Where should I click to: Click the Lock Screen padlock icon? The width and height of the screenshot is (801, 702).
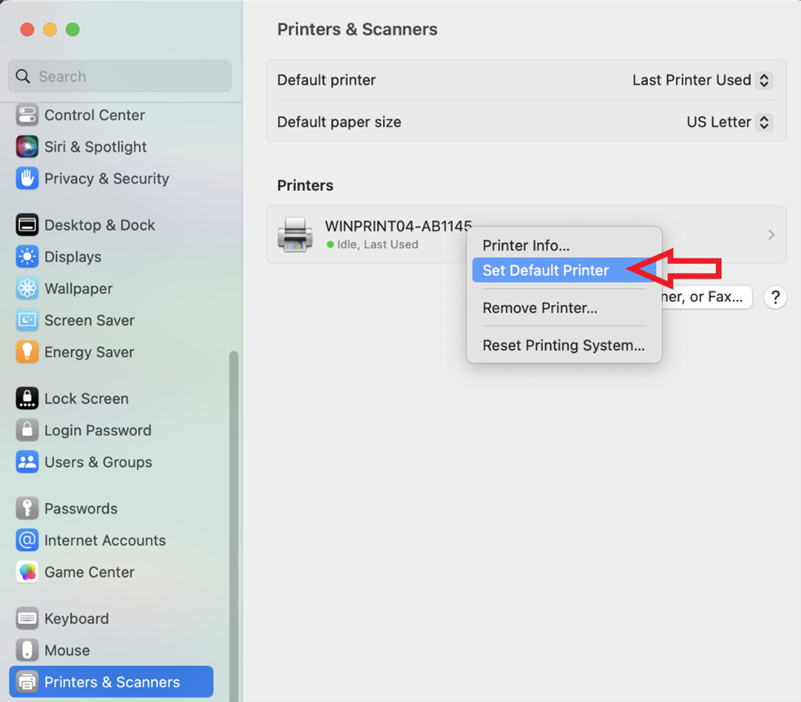pos(26,398)
